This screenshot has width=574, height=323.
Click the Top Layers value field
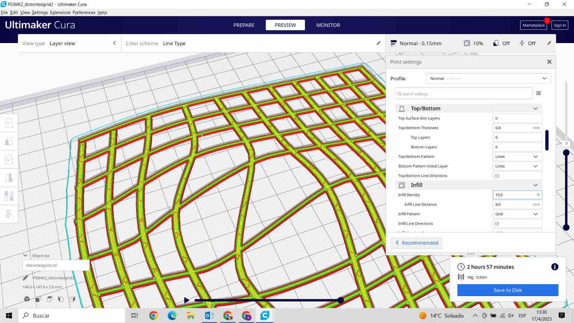pos(517,137)
